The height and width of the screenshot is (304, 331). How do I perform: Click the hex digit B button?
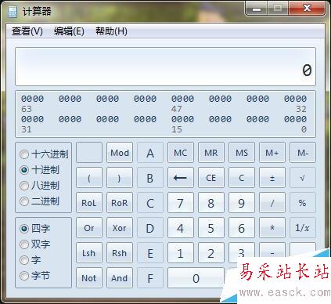pos(150,178)
